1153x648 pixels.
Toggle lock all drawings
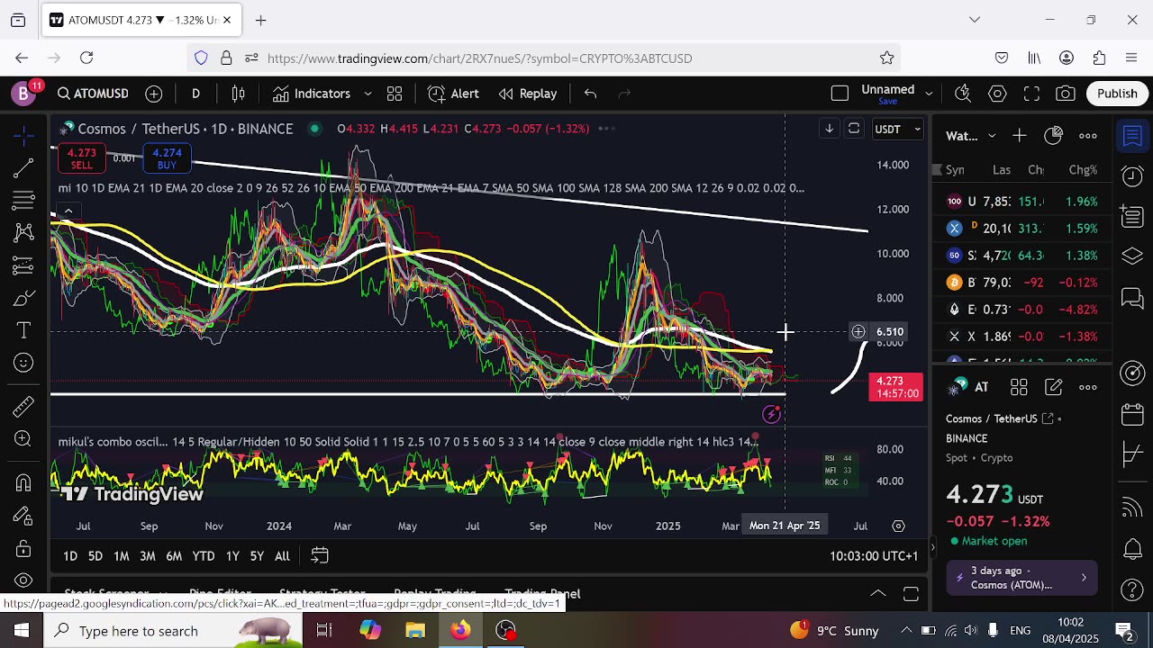point(24,548)
